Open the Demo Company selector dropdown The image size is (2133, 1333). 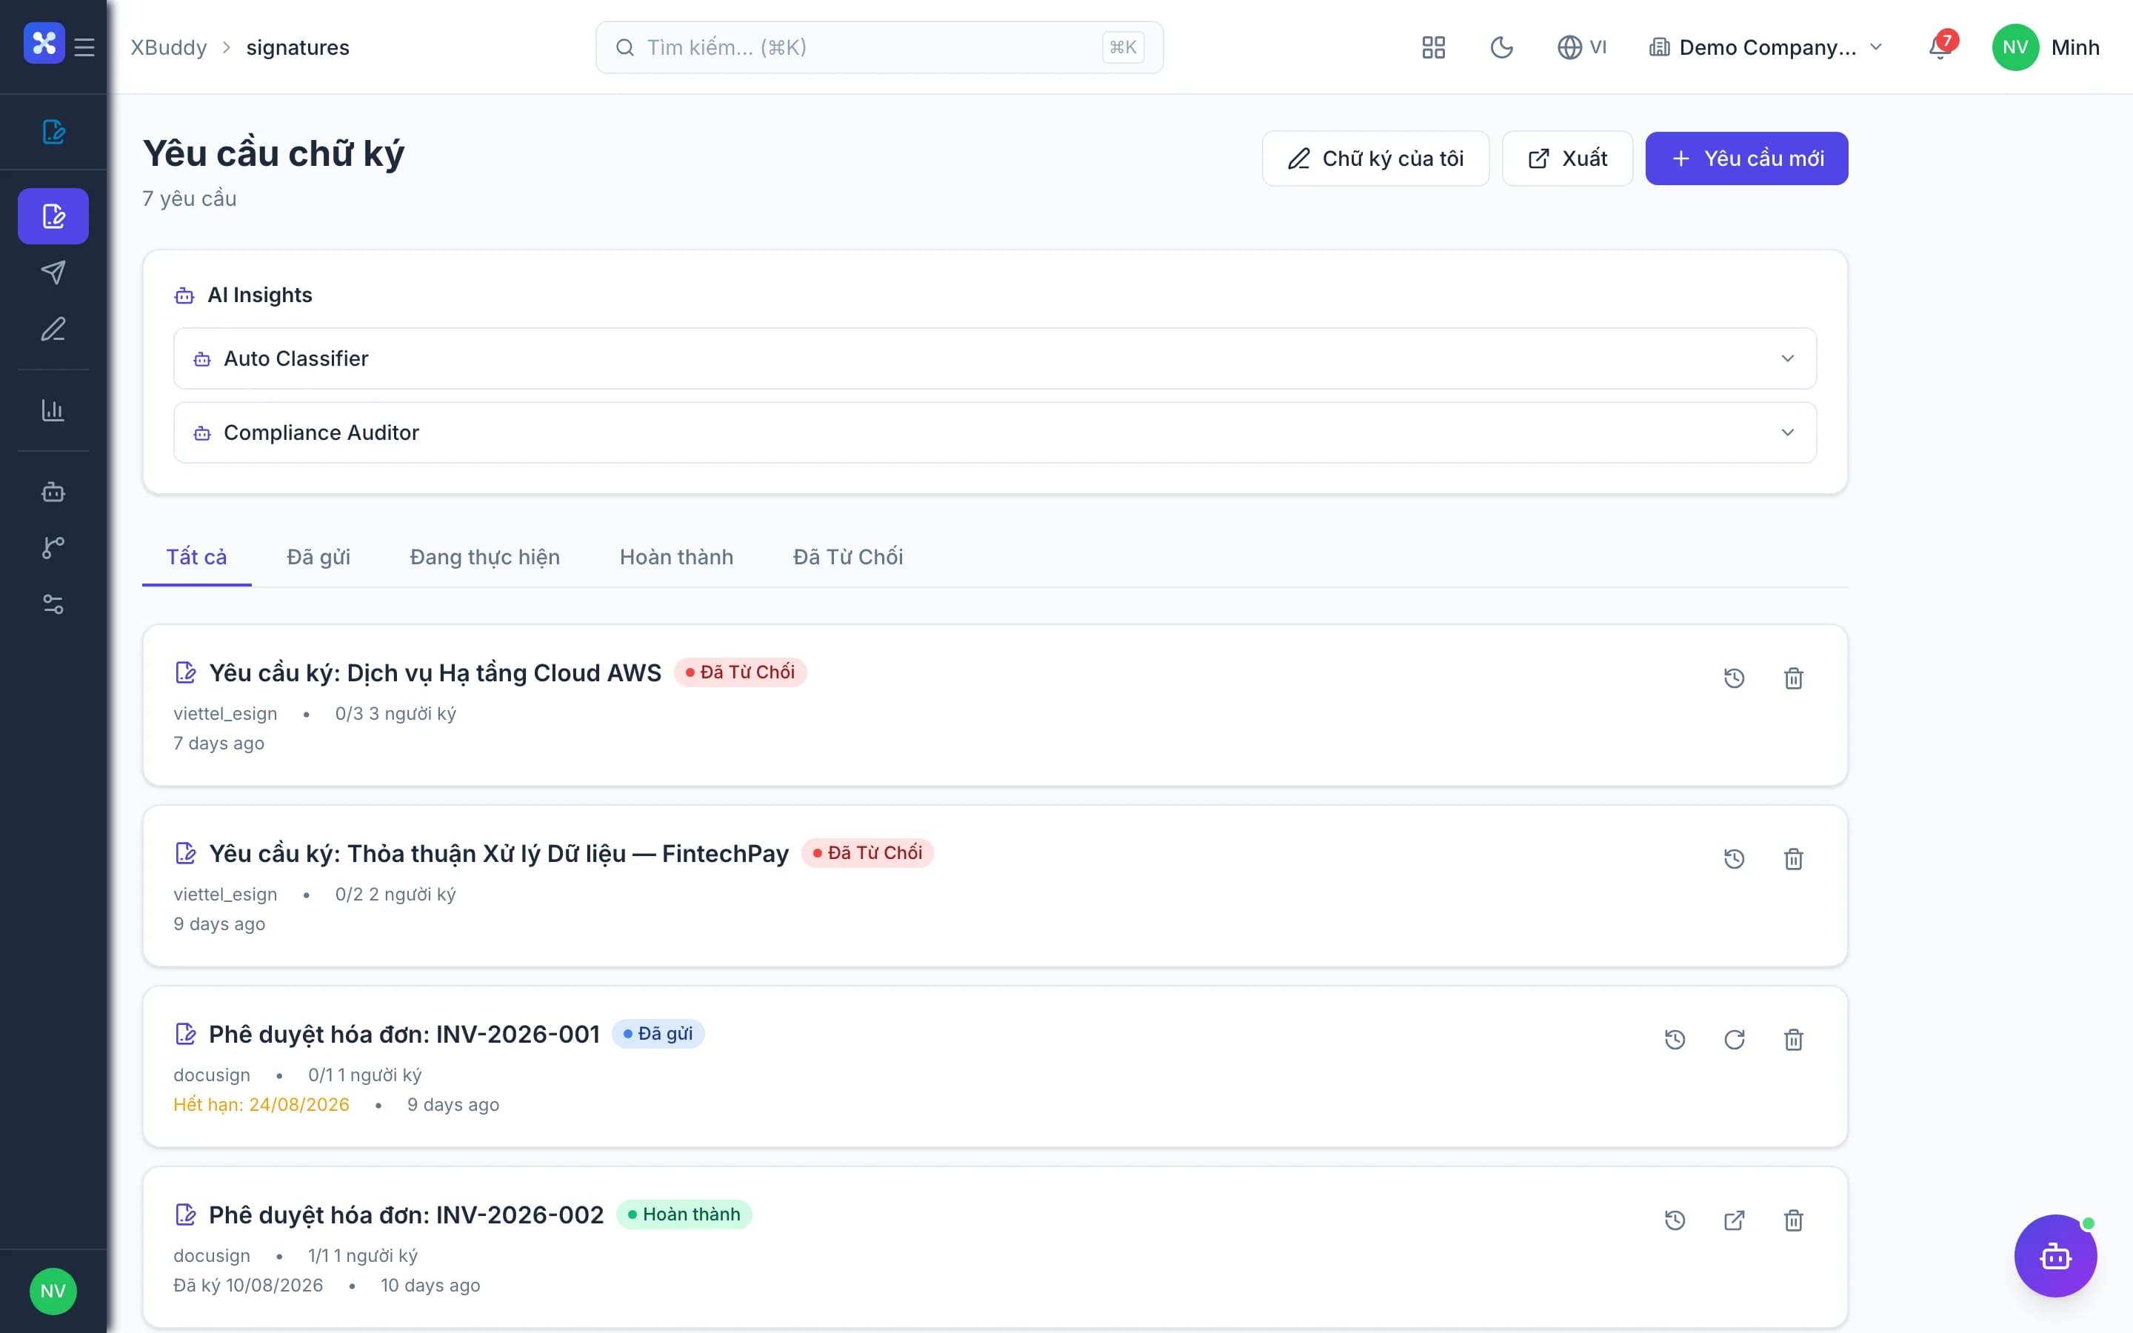click(1766, 47)
